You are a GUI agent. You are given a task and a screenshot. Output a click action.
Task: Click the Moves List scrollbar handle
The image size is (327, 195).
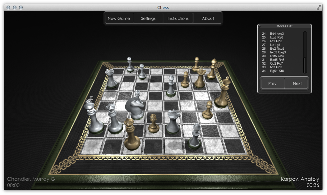pos(305,65)
